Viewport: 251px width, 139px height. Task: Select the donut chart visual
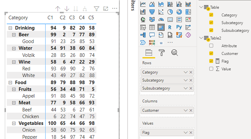(179, 12)
